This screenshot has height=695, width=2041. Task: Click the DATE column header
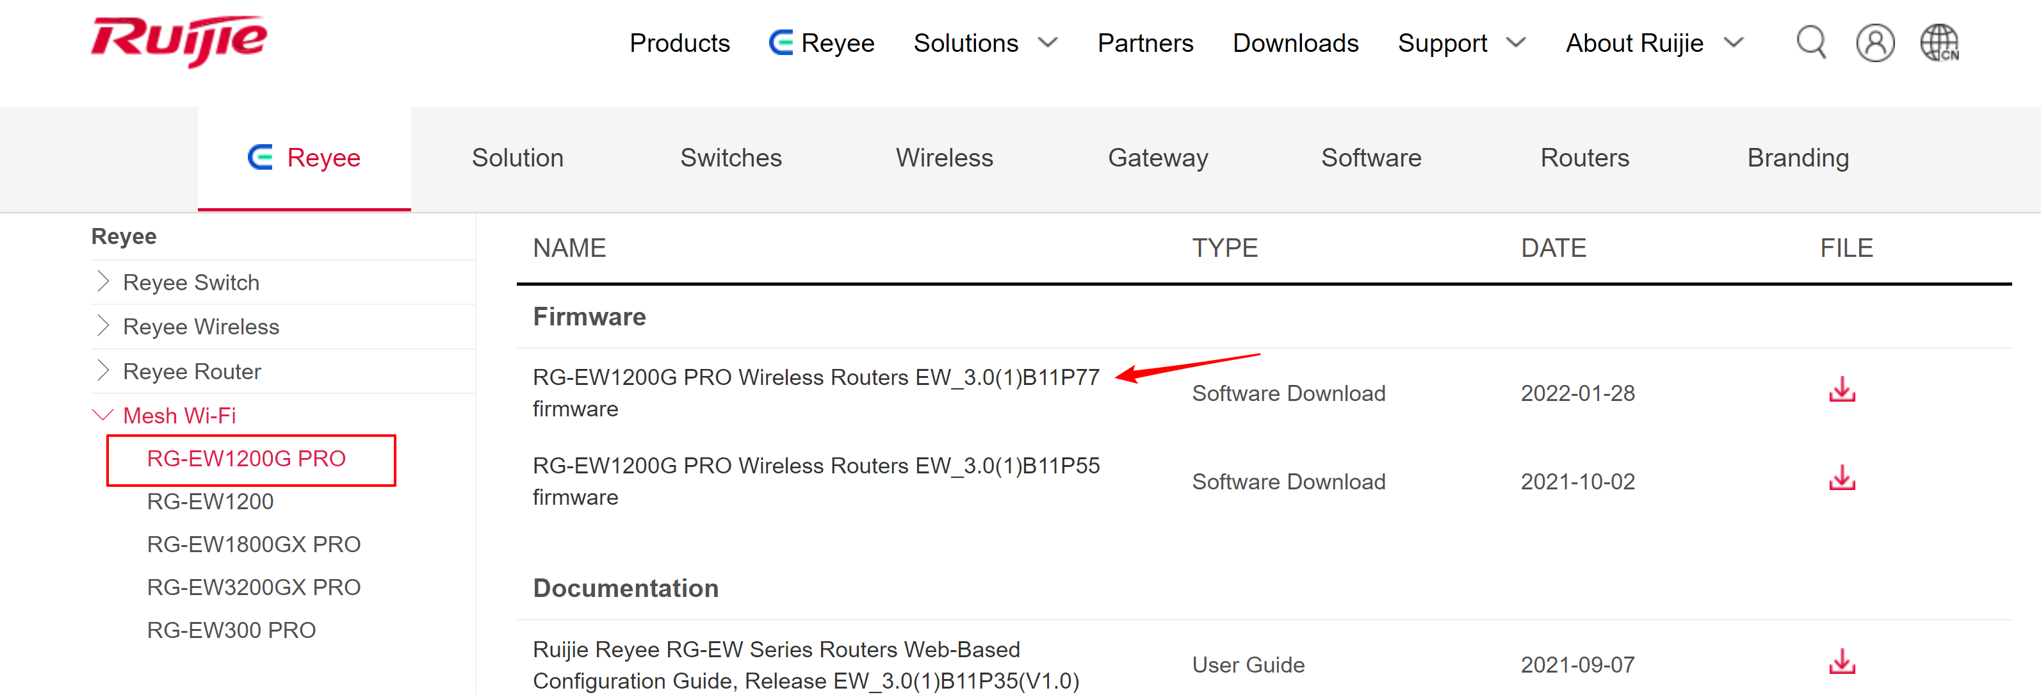[1553, 248]
